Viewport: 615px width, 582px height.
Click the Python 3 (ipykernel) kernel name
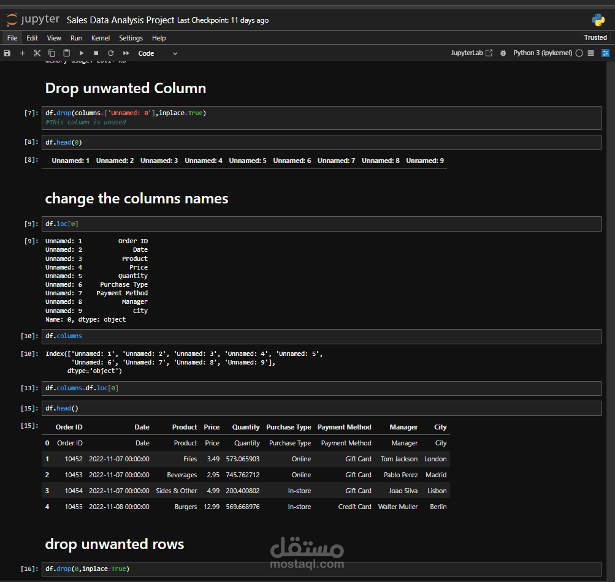[543, 53]
